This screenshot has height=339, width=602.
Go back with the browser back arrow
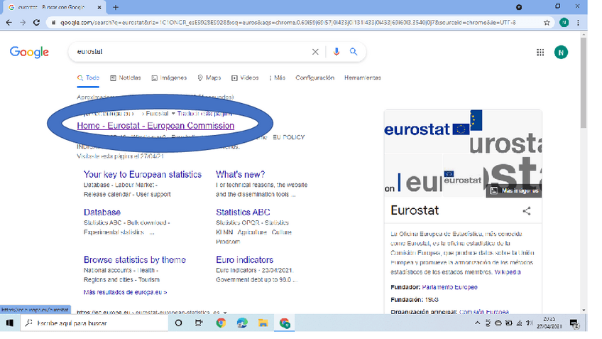[9, 23]
